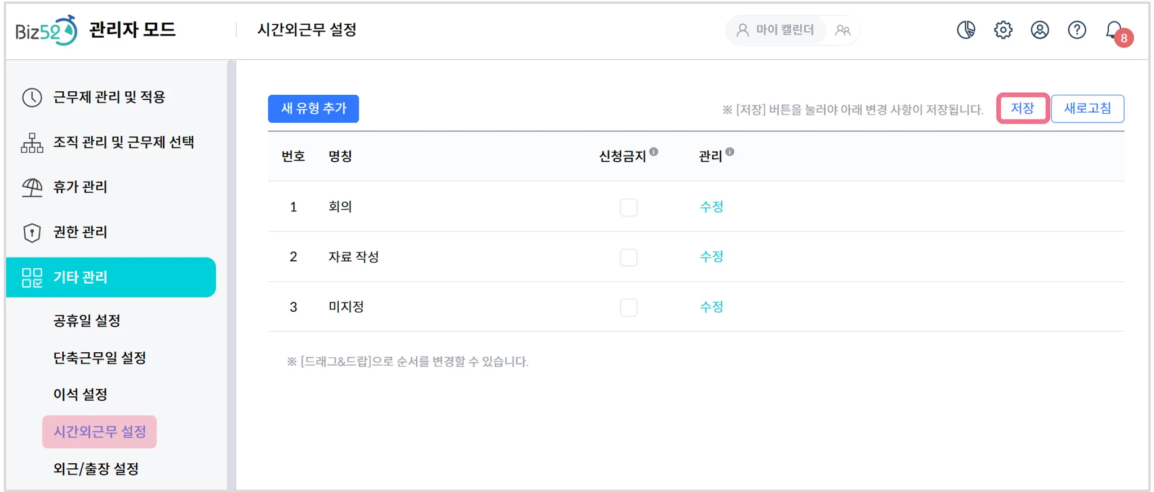Open 공휴일 설정 submenu item

87,321
